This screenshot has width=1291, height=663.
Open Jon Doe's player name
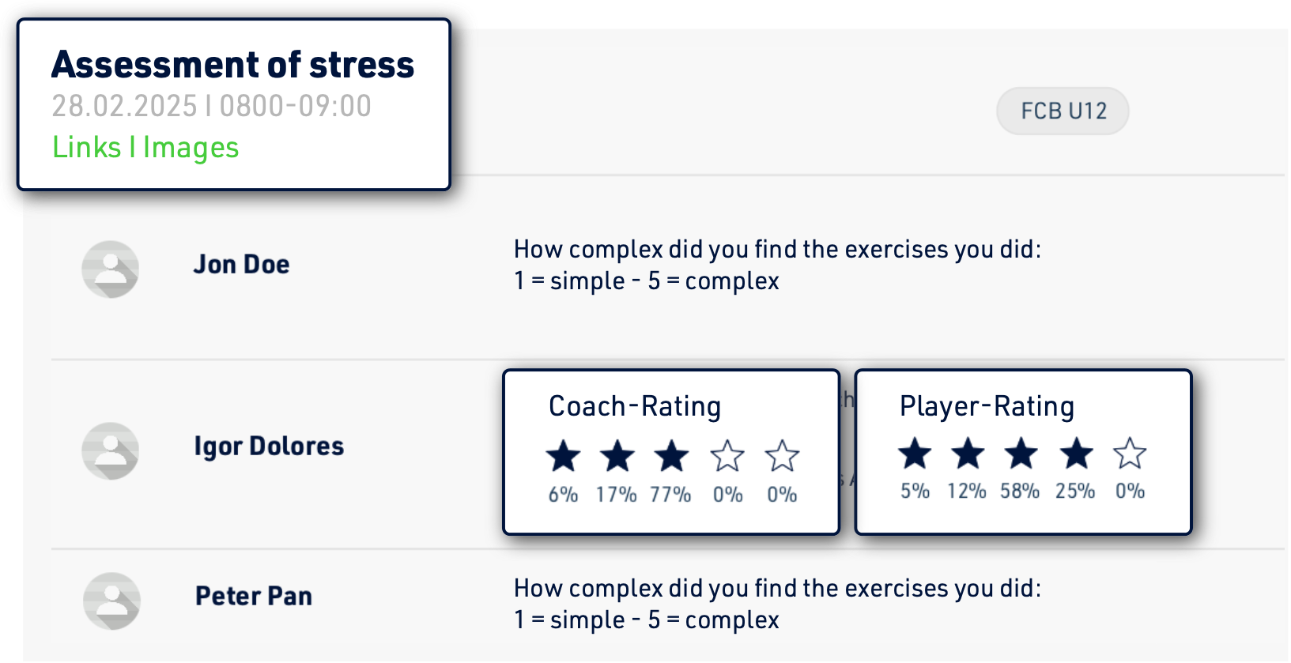click(241, 264)
